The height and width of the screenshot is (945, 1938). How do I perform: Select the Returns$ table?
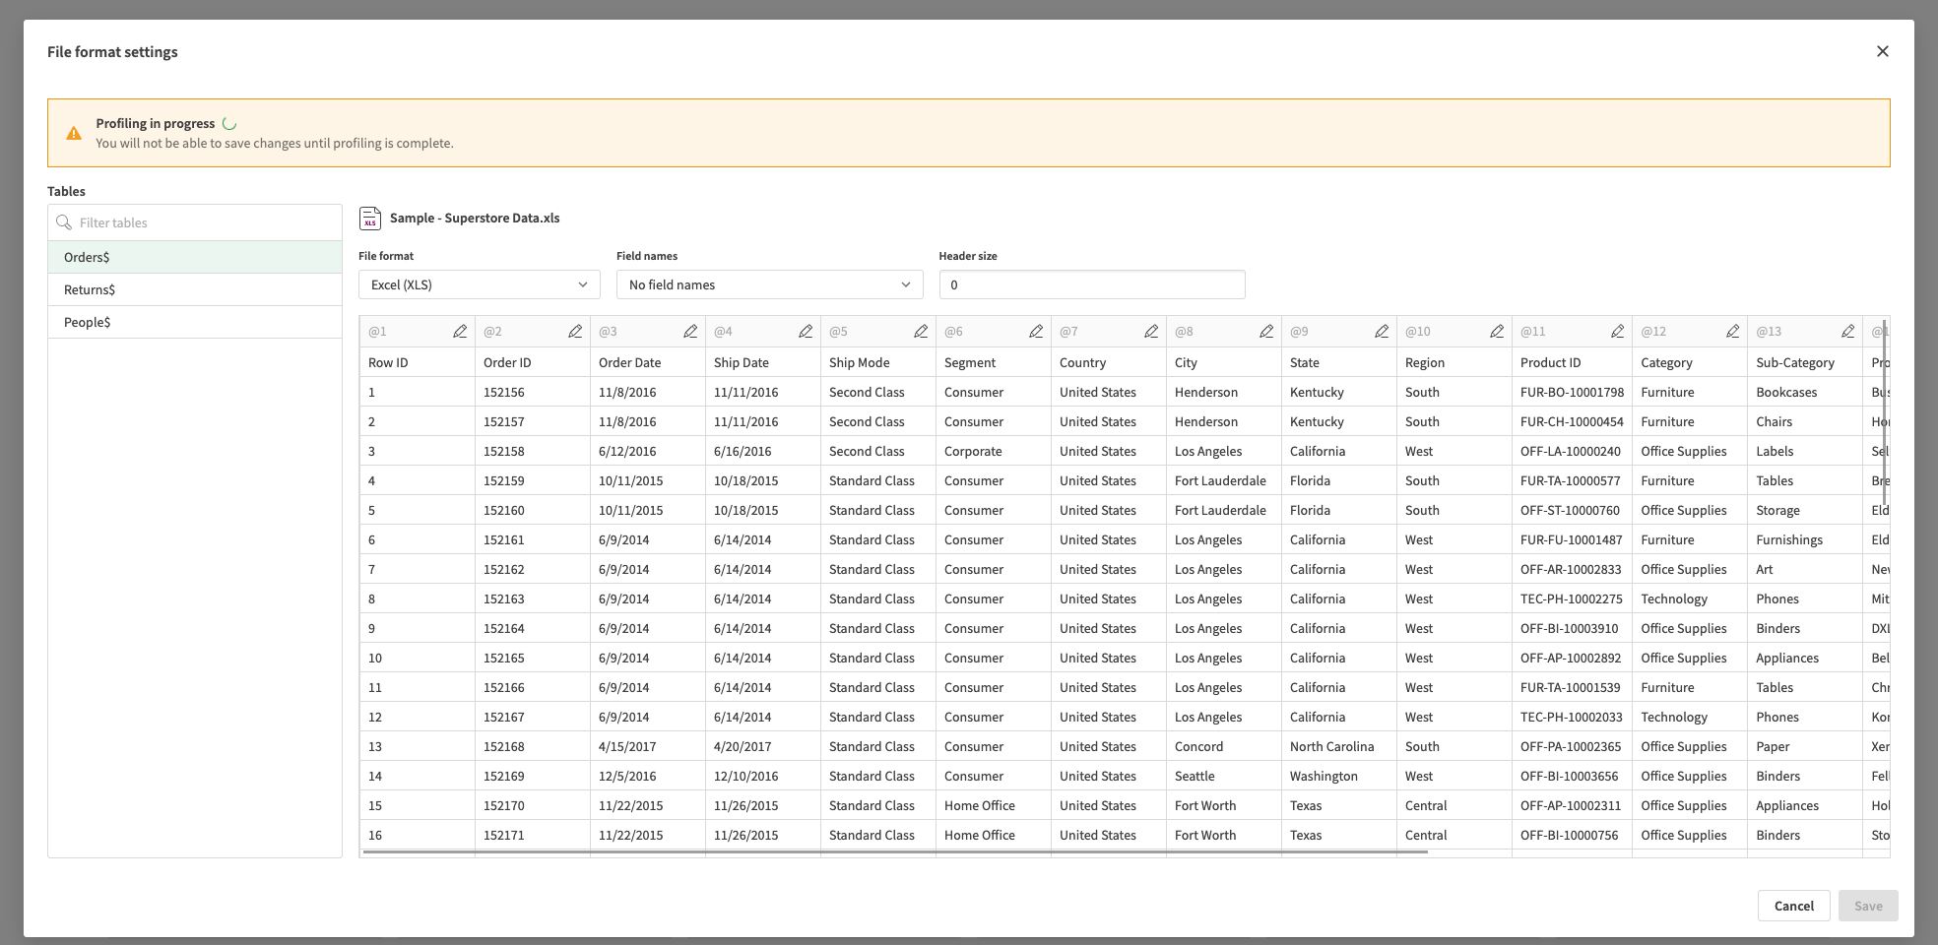point(195,289)
